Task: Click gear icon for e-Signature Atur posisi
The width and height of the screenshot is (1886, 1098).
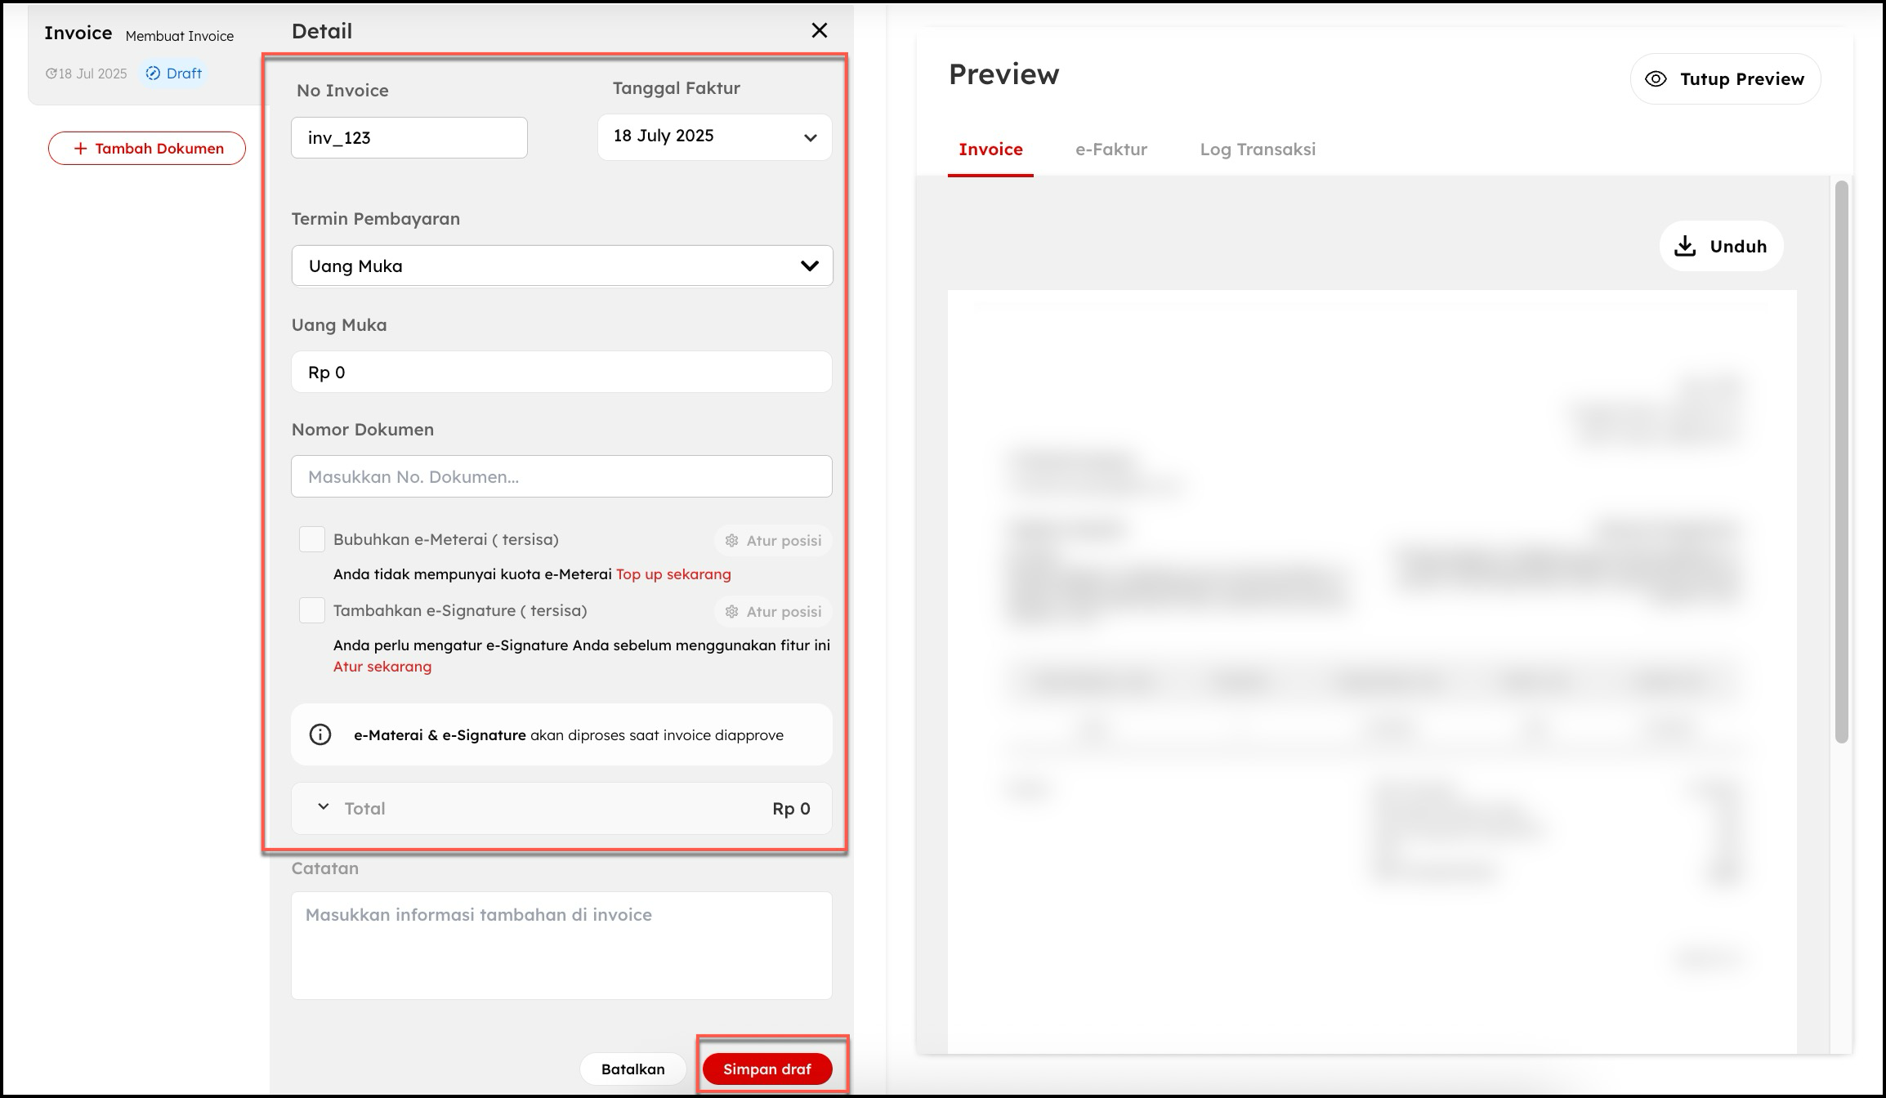Action: pos(731,612)
